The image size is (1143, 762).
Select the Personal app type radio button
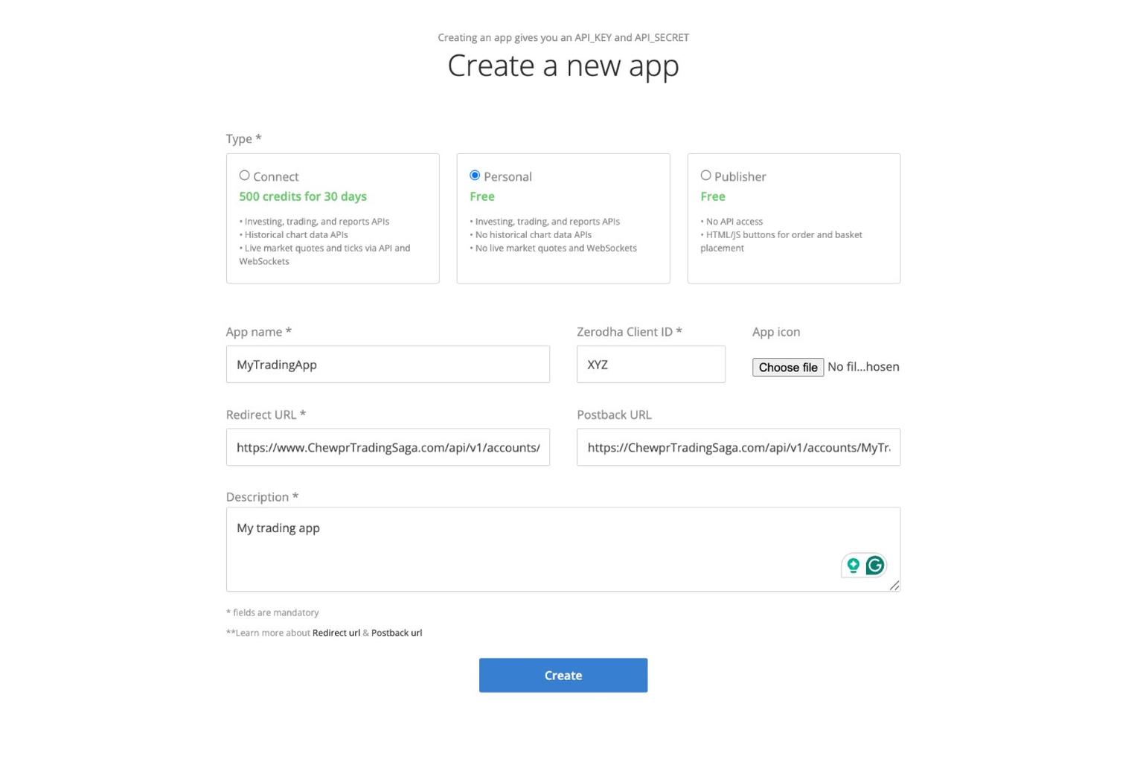tap(475, 176)
